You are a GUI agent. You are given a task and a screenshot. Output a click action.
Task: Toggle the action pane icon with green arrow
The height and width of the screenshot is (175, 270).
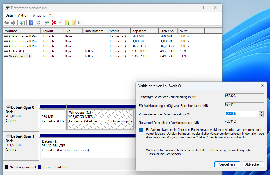pos(38,22)
